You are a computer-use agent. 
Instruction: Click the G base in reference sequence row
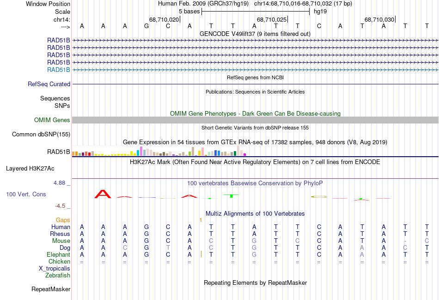pos(146,26)
